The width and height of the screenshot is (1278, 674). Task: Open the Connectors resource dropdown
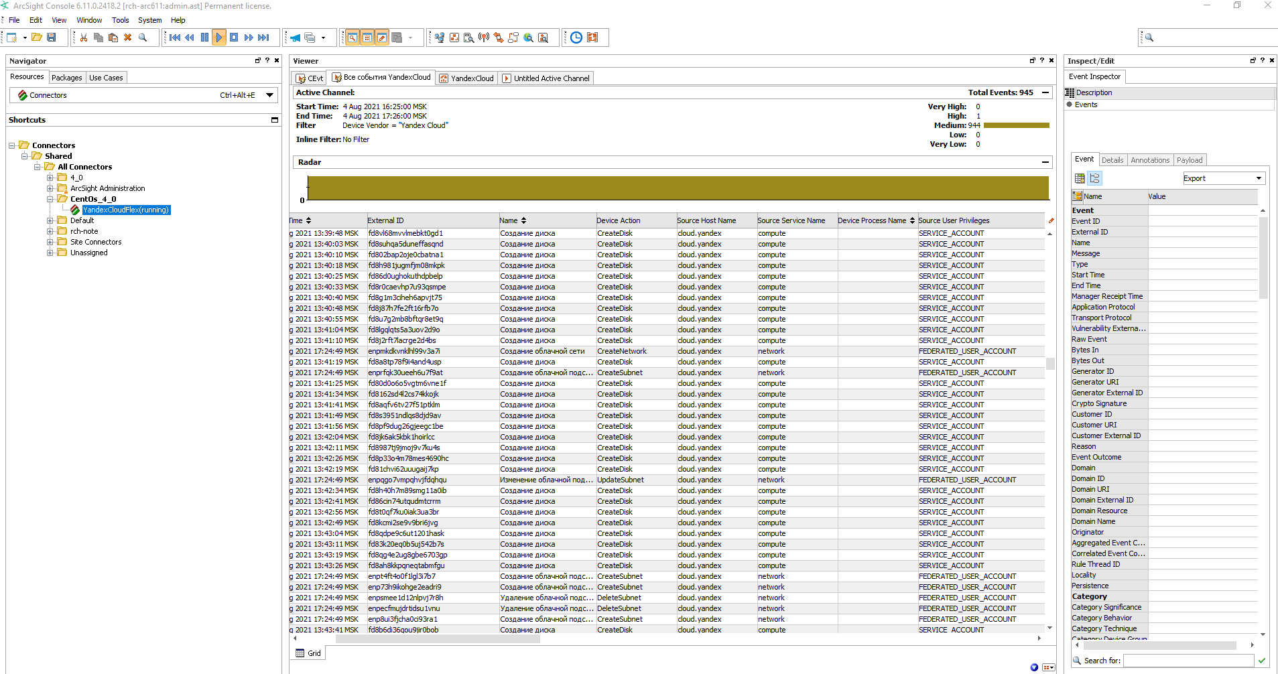coord(269,95)
